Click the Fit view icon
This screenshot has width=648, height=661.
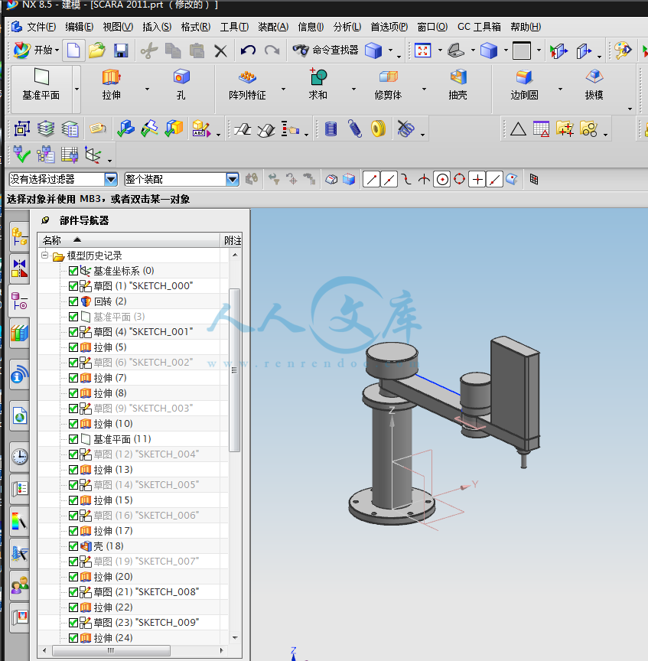click(x=422, y=50)
